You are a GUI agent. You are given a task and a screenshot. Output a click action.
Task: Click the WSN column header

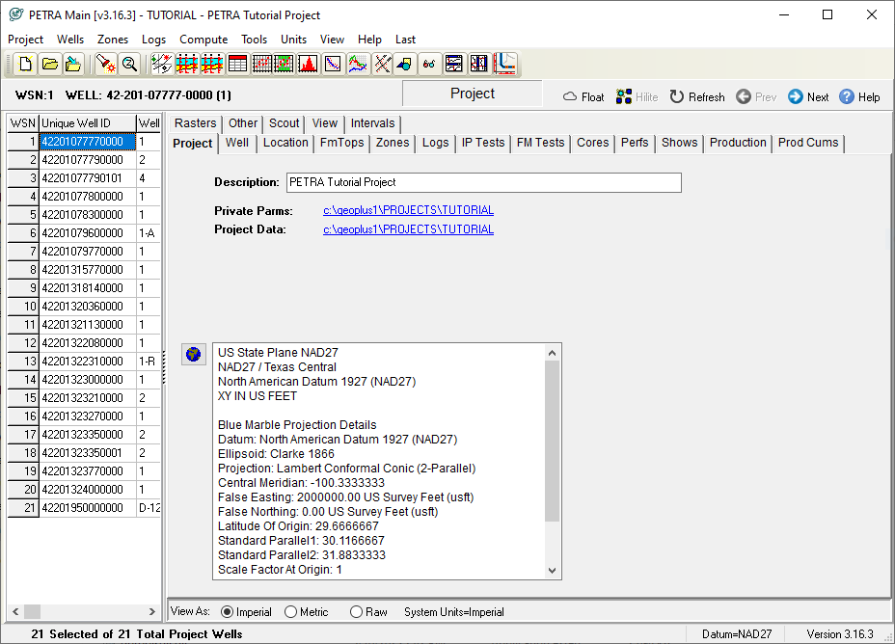pos(23,123)
